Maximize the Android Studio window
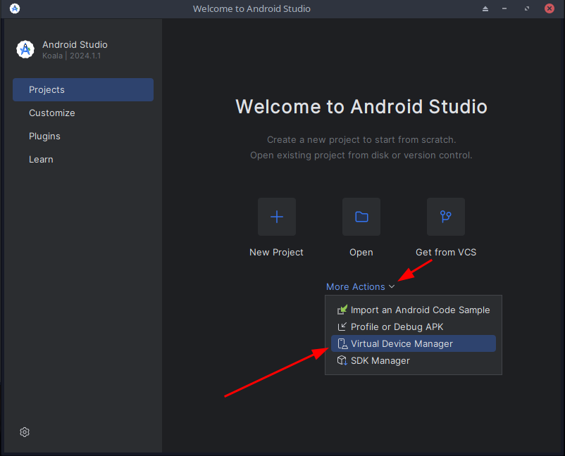This screenshot has height=456, width=565. [x=527, y=8]
